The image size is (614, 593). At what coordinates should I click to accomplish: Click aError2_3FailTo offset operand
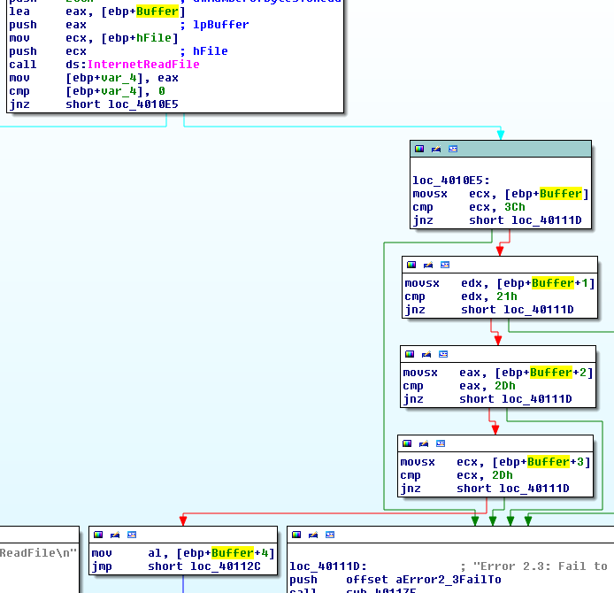click(449, 580)
